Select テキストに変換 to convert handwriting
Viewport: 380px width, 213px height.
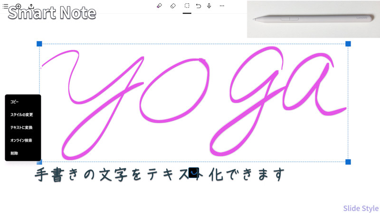(21, 127)
